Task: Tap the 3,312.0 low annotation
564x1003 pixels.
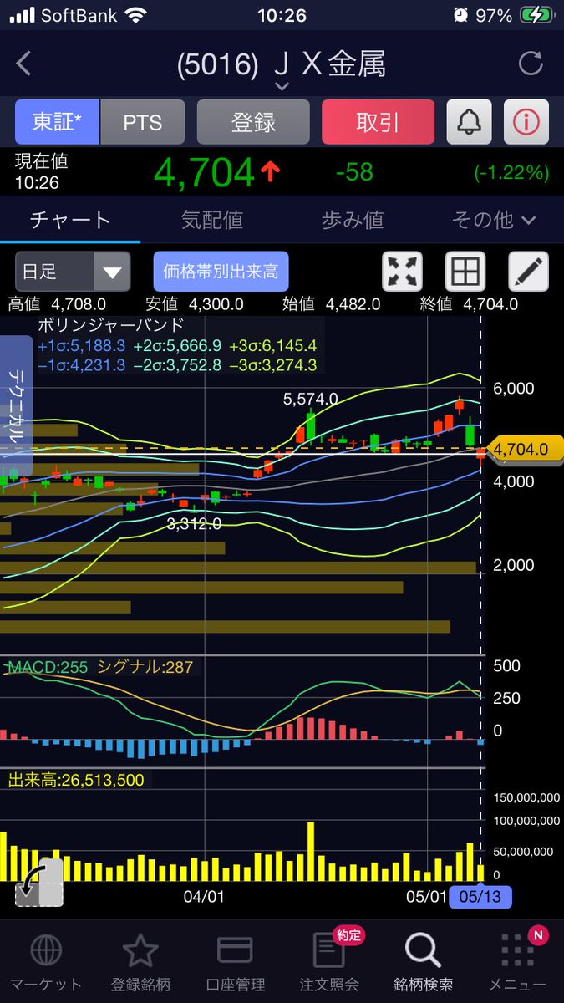Action: [x=194, y=524]
